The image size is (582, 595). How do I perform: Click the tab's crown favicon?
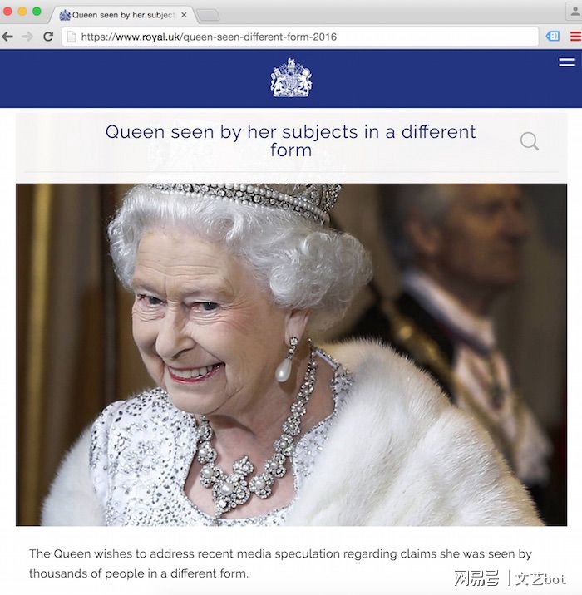pyautogui.click(x=65, y=15)
